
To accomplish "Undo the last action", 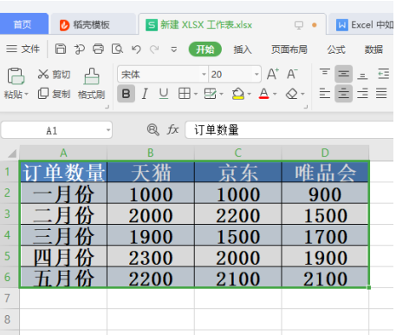I will 136,49.
